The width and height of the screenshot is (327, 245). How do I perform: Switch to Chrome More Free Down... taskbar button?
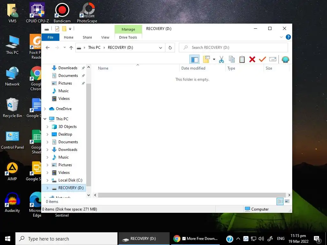[x=195, y=239]
